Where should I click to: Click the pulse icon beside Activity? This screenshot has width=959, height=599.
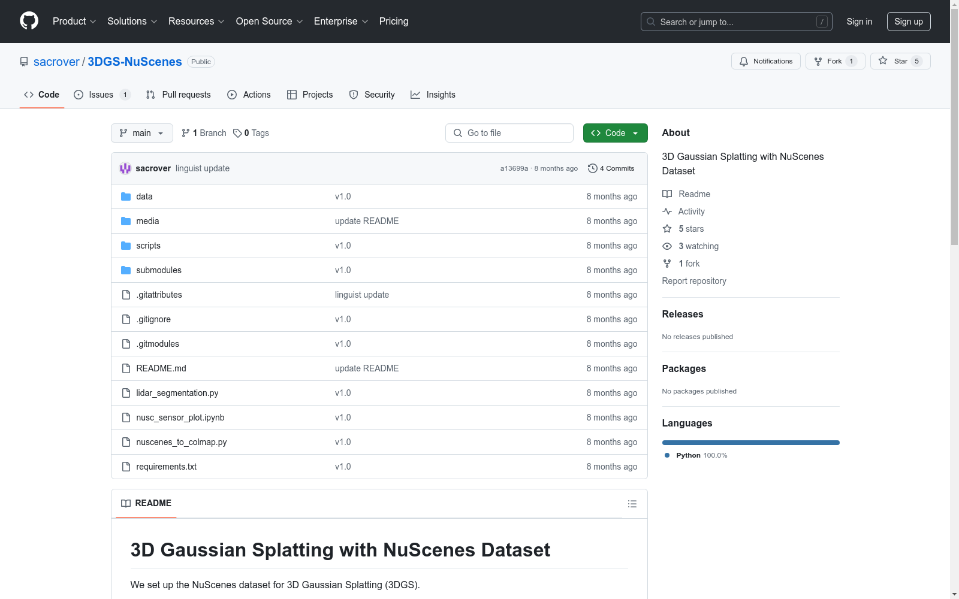tap(667, 211)
